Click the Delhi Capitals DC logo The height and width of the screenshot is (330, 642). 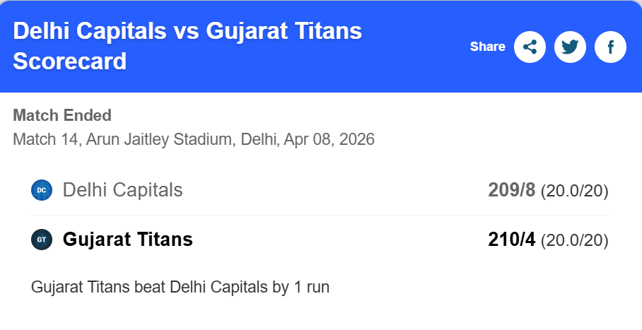pyautogui.click(x=42, y=190)
